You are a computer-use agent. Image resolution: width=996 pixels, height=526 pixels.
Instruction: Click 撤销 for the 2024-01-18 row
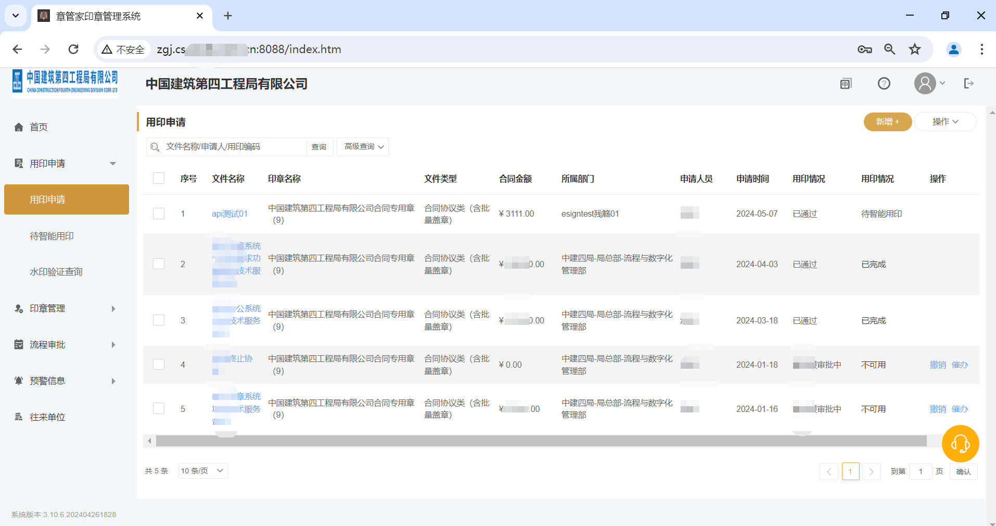pos(938,365)
